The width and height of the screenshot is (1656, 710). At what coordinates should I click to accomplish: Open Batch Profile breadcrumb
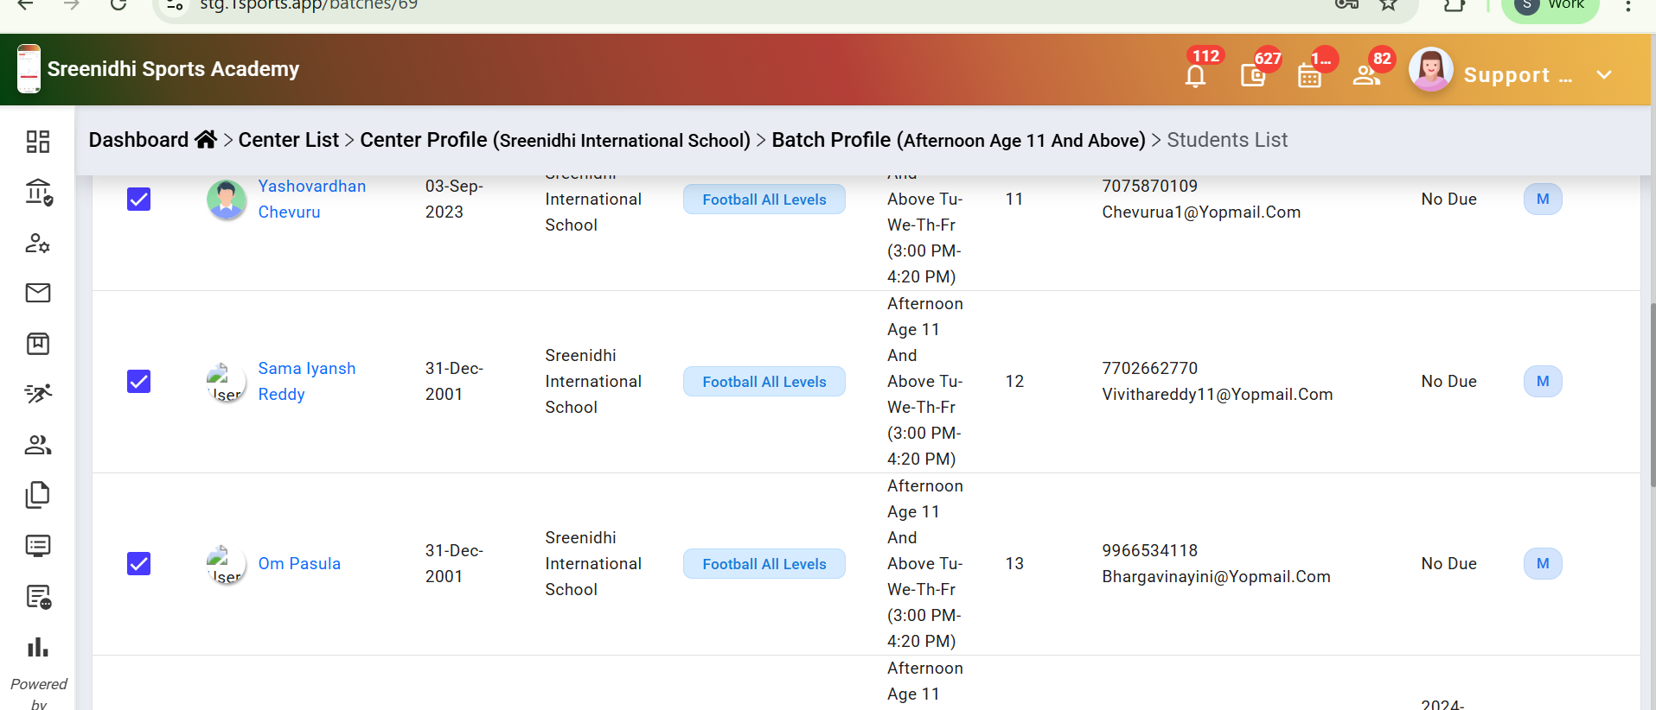pyautogui.click(x=957, y=140)
